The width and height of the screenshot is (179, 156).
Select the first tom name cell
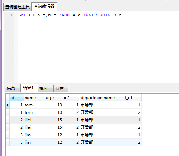[35, 105]
